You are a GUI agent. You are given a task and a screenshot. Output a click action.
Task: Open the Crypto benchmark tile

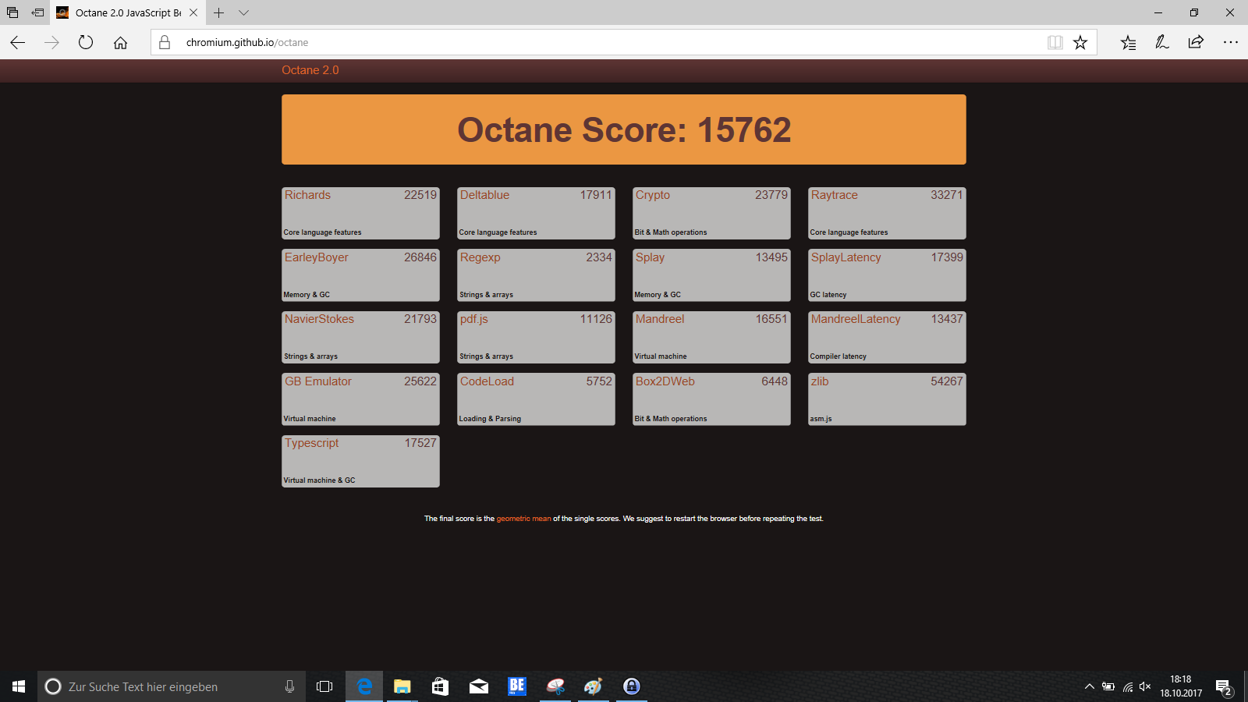pos(711,213)
